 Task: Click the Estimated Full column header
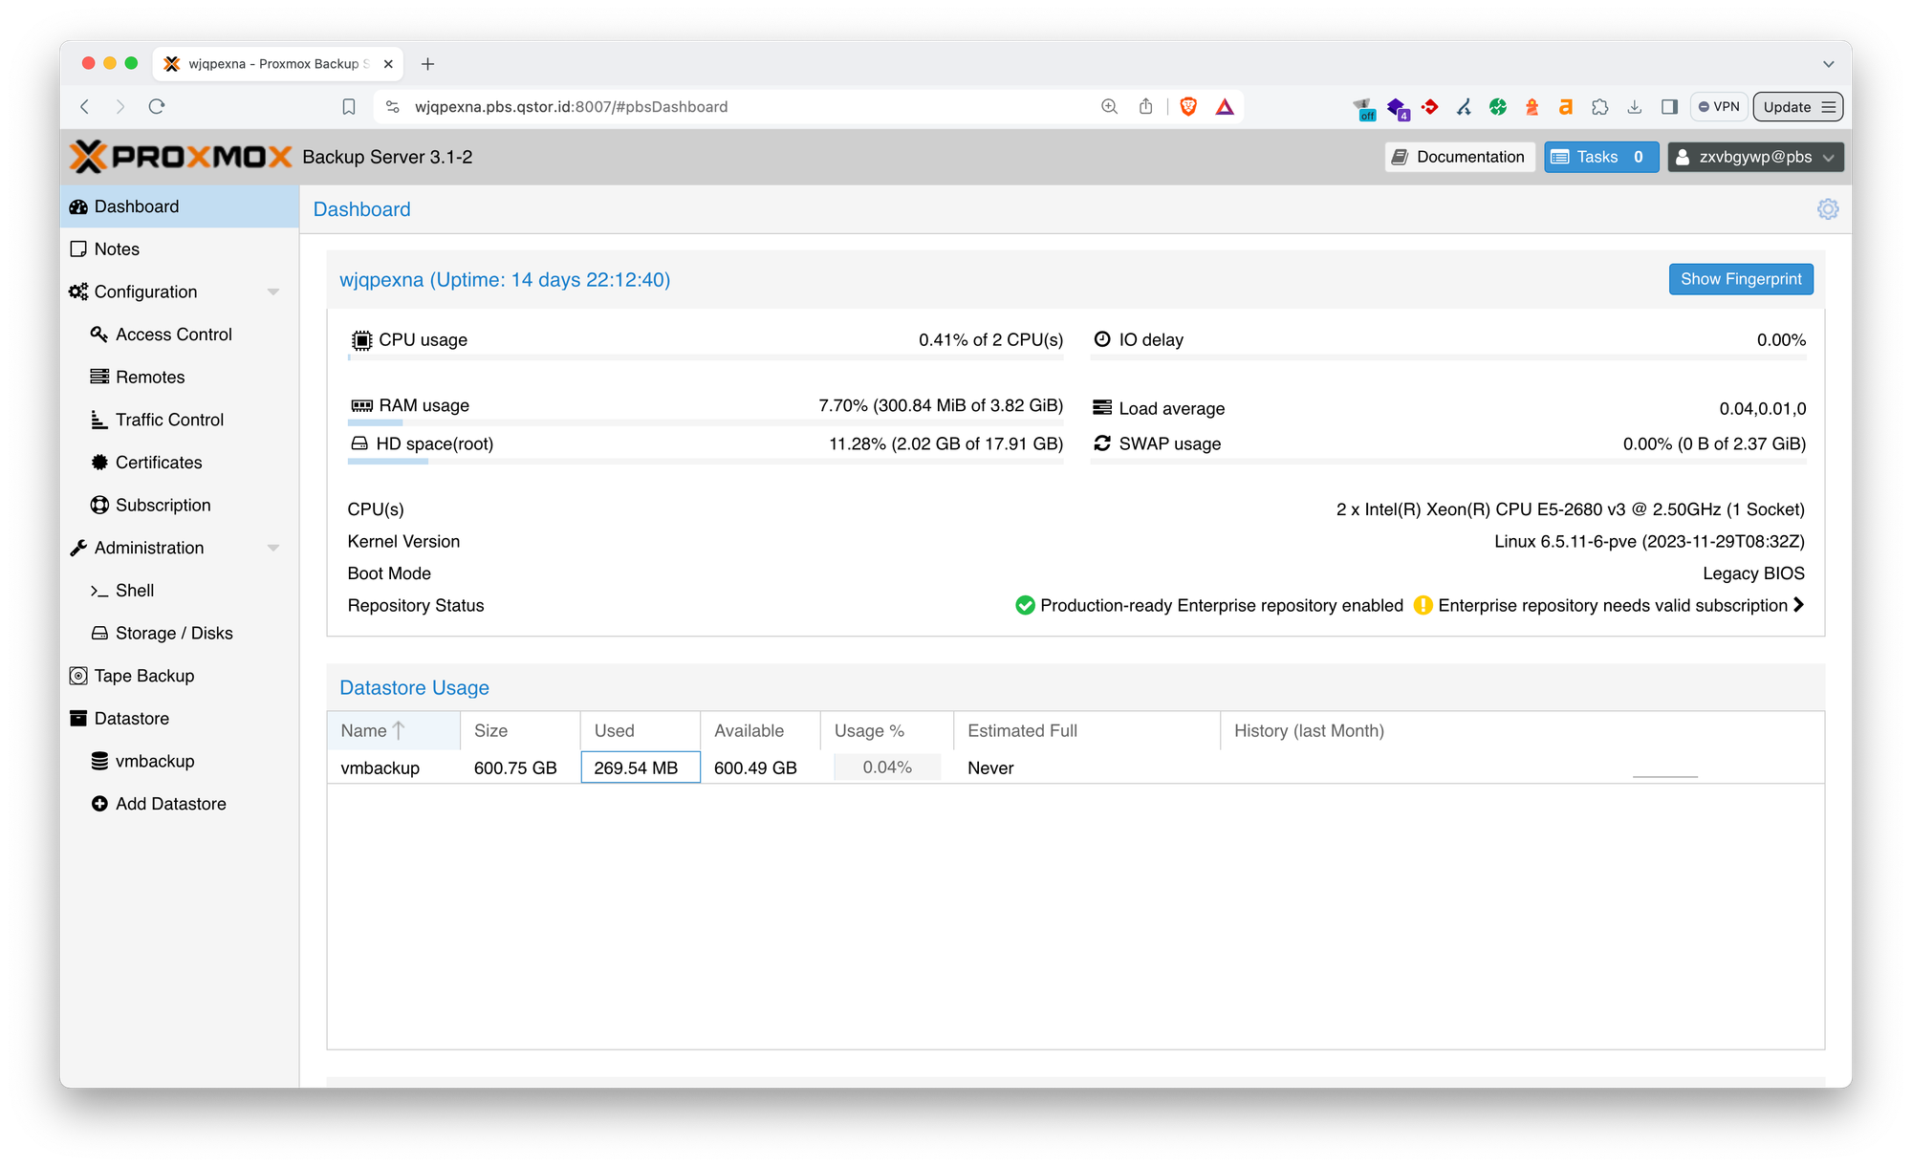tap(1086, 730)
